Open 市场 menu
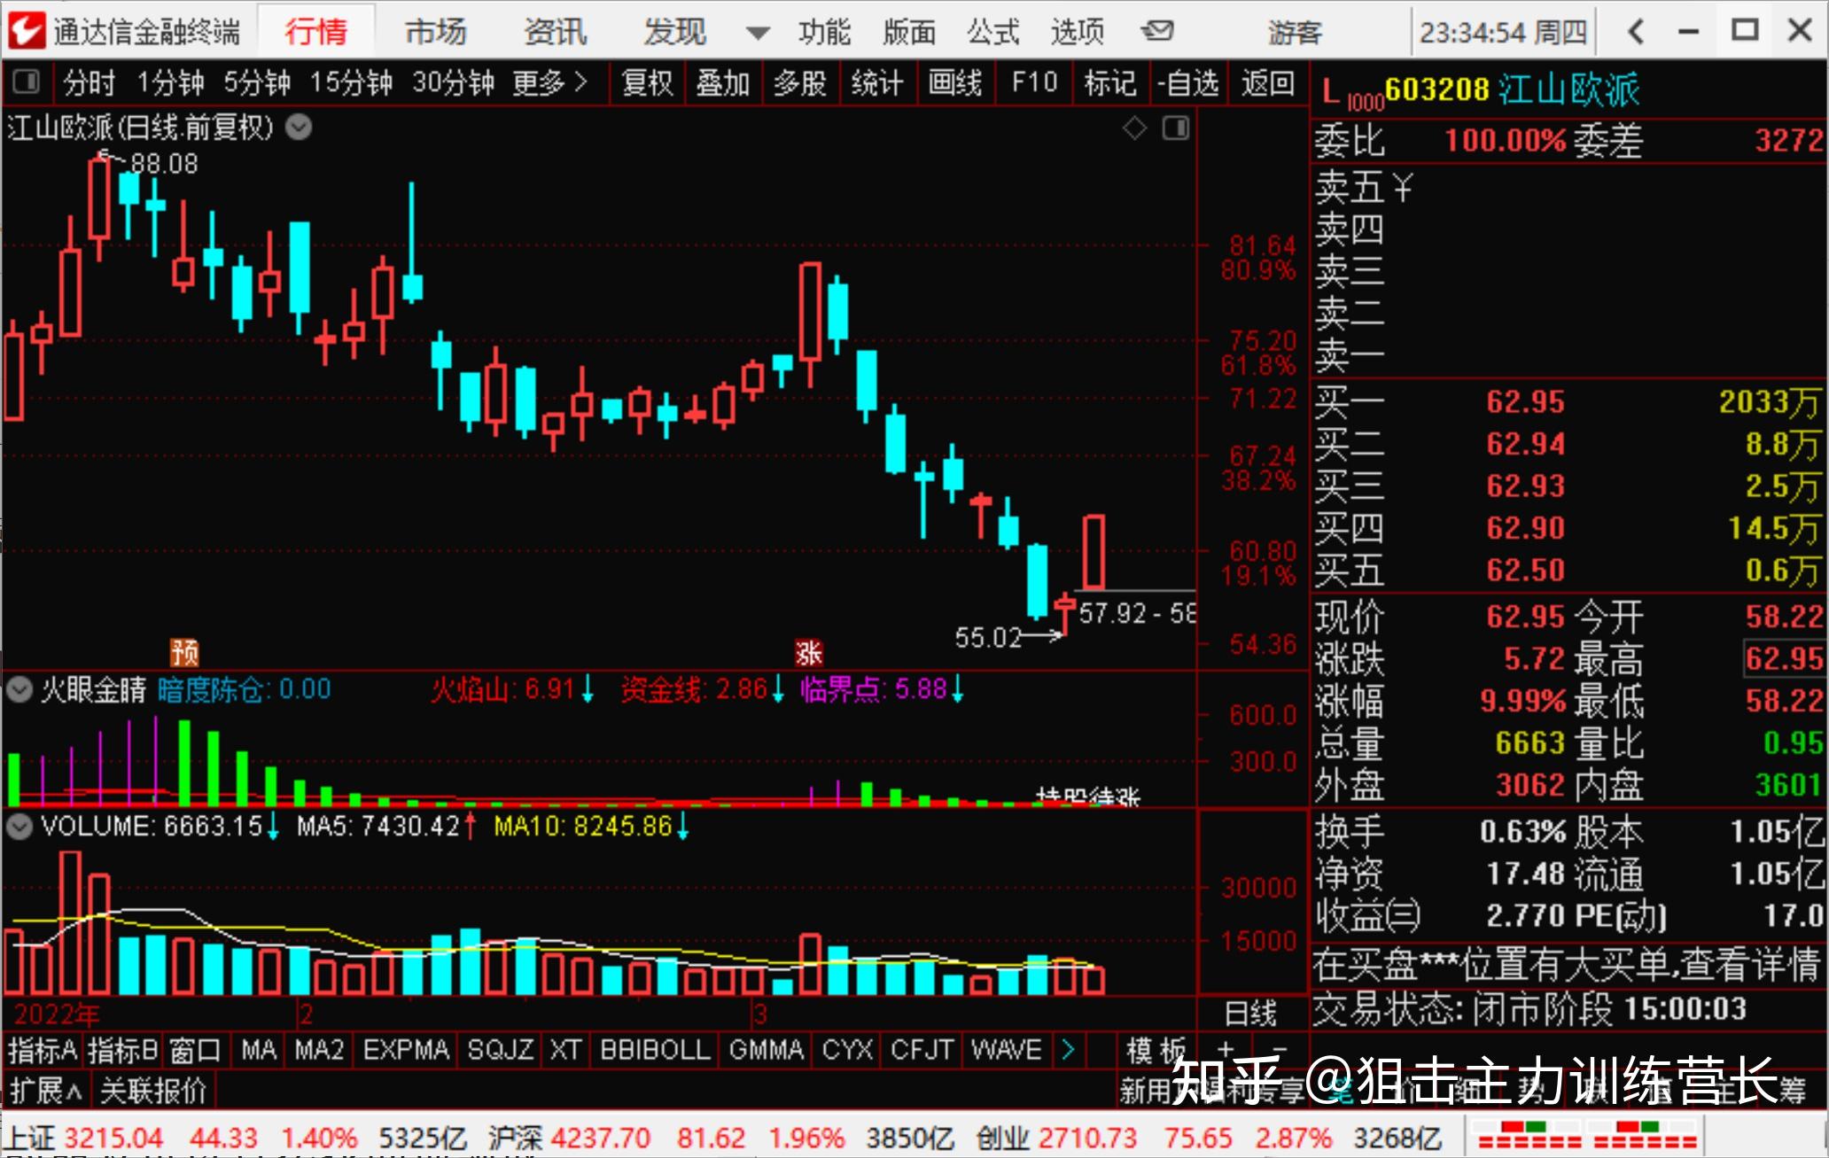The image size is (1829, 1158). click(x=435, y=32)
